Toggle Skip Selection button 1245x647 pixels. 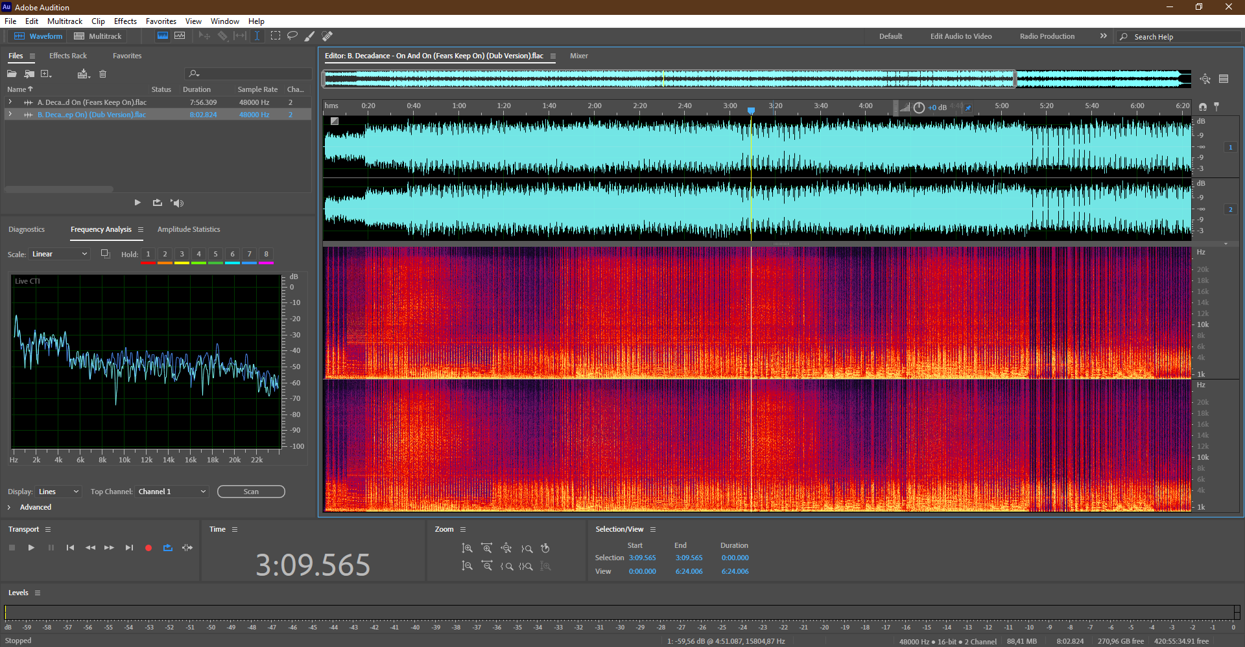(x=187, y=548)
